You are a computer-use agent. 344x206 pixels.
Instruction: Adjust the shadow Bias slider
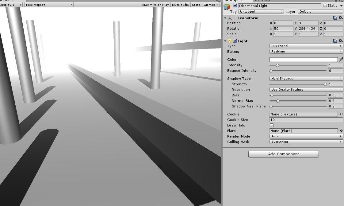click(x=298, y=95)
